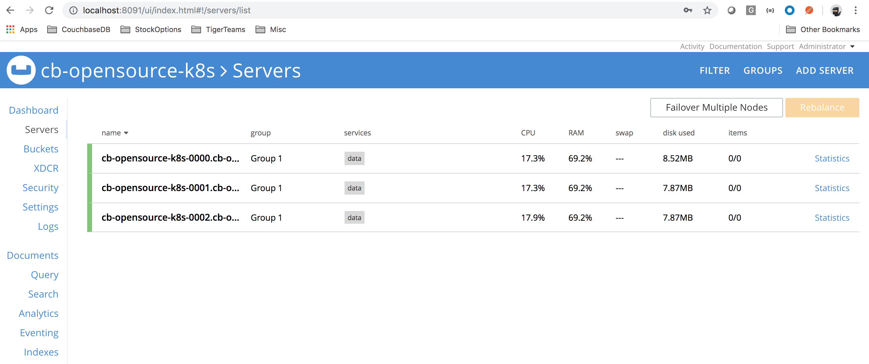This screenshot has height=364, width=869.
Task: Click ADD SERVER in the header
Action: tap(824, 70)
